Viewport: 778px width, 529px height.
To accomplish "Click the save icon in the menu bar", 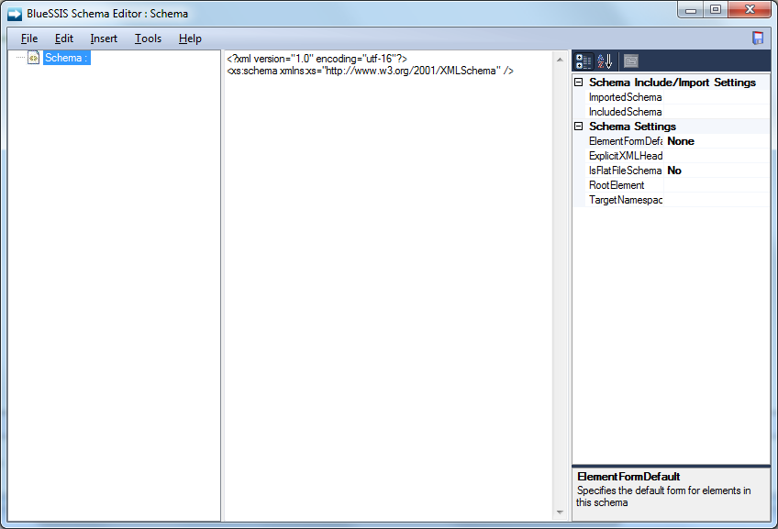I will [758, 39].
